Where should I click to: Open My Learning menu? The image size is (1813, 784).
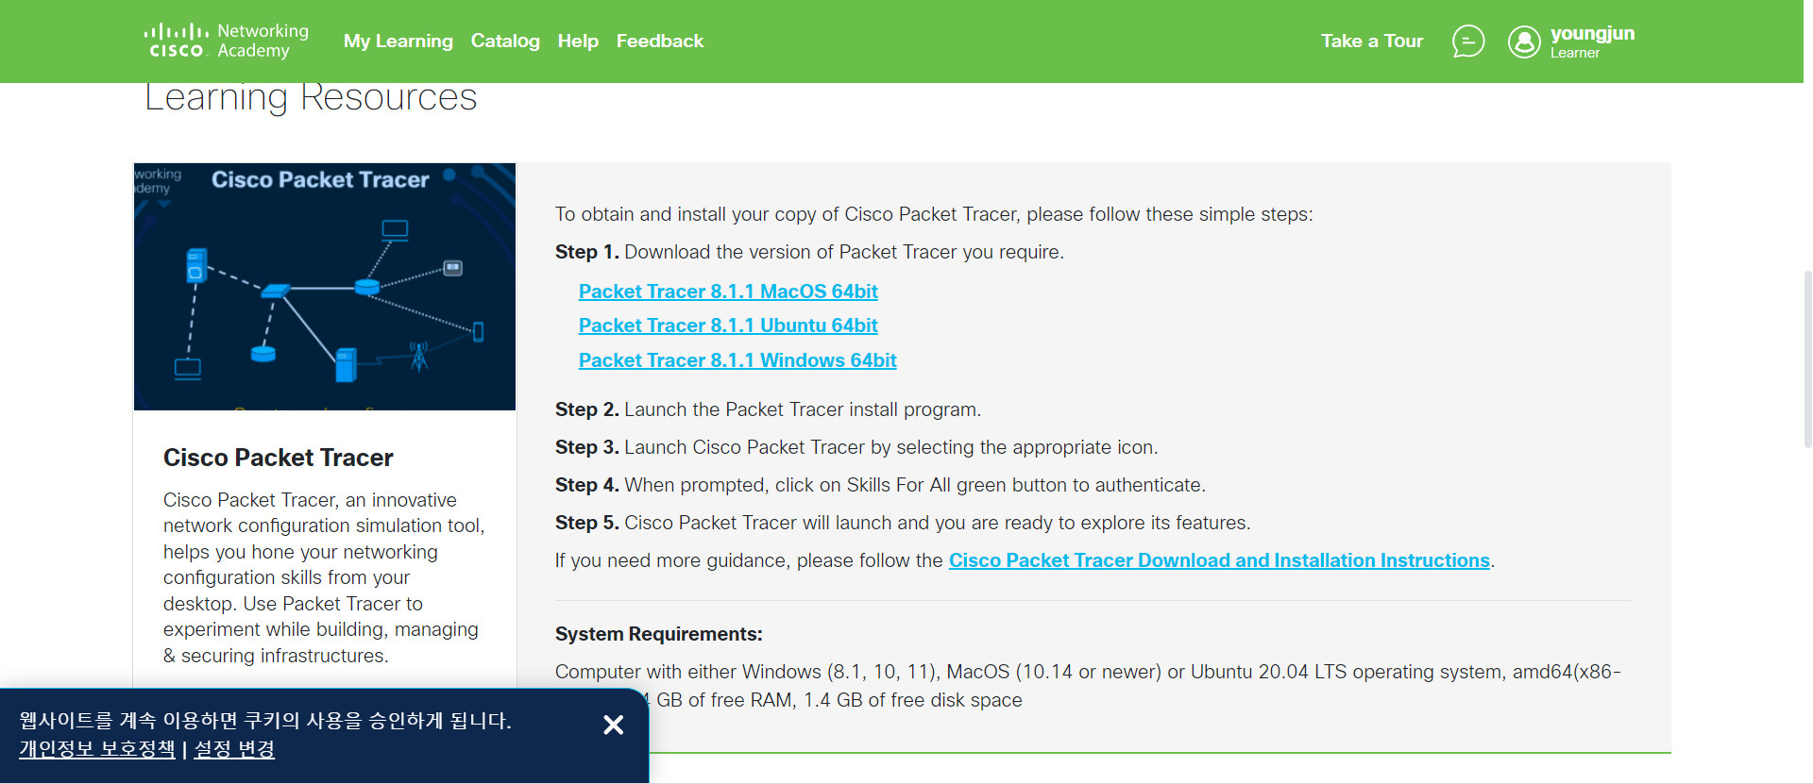(398, 42)
